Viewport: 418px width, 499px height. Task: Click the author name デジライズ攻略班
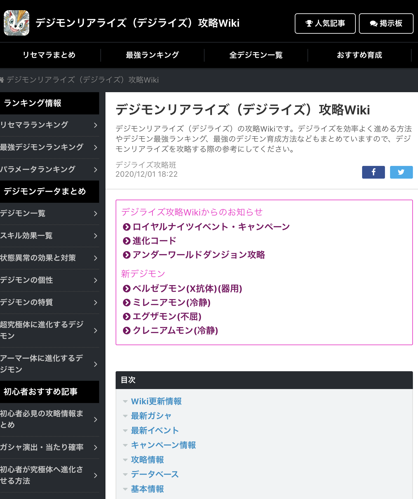tap(146, 165)
